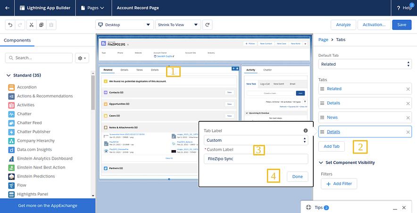The image size is (417, 213).
Task: Click the Tab Label info icon
Action: [306, 130]
